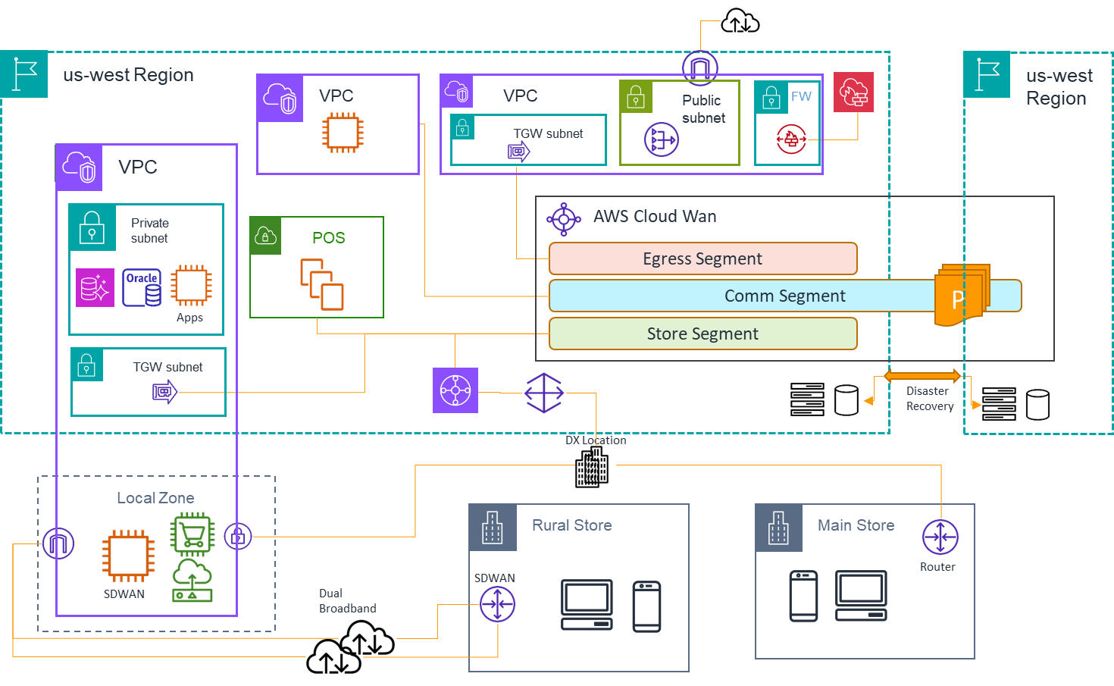The height and width of the screenshot is (686, 1114).
Task: Click the orange copy icon inside the POS box
Action: point(322,284)
